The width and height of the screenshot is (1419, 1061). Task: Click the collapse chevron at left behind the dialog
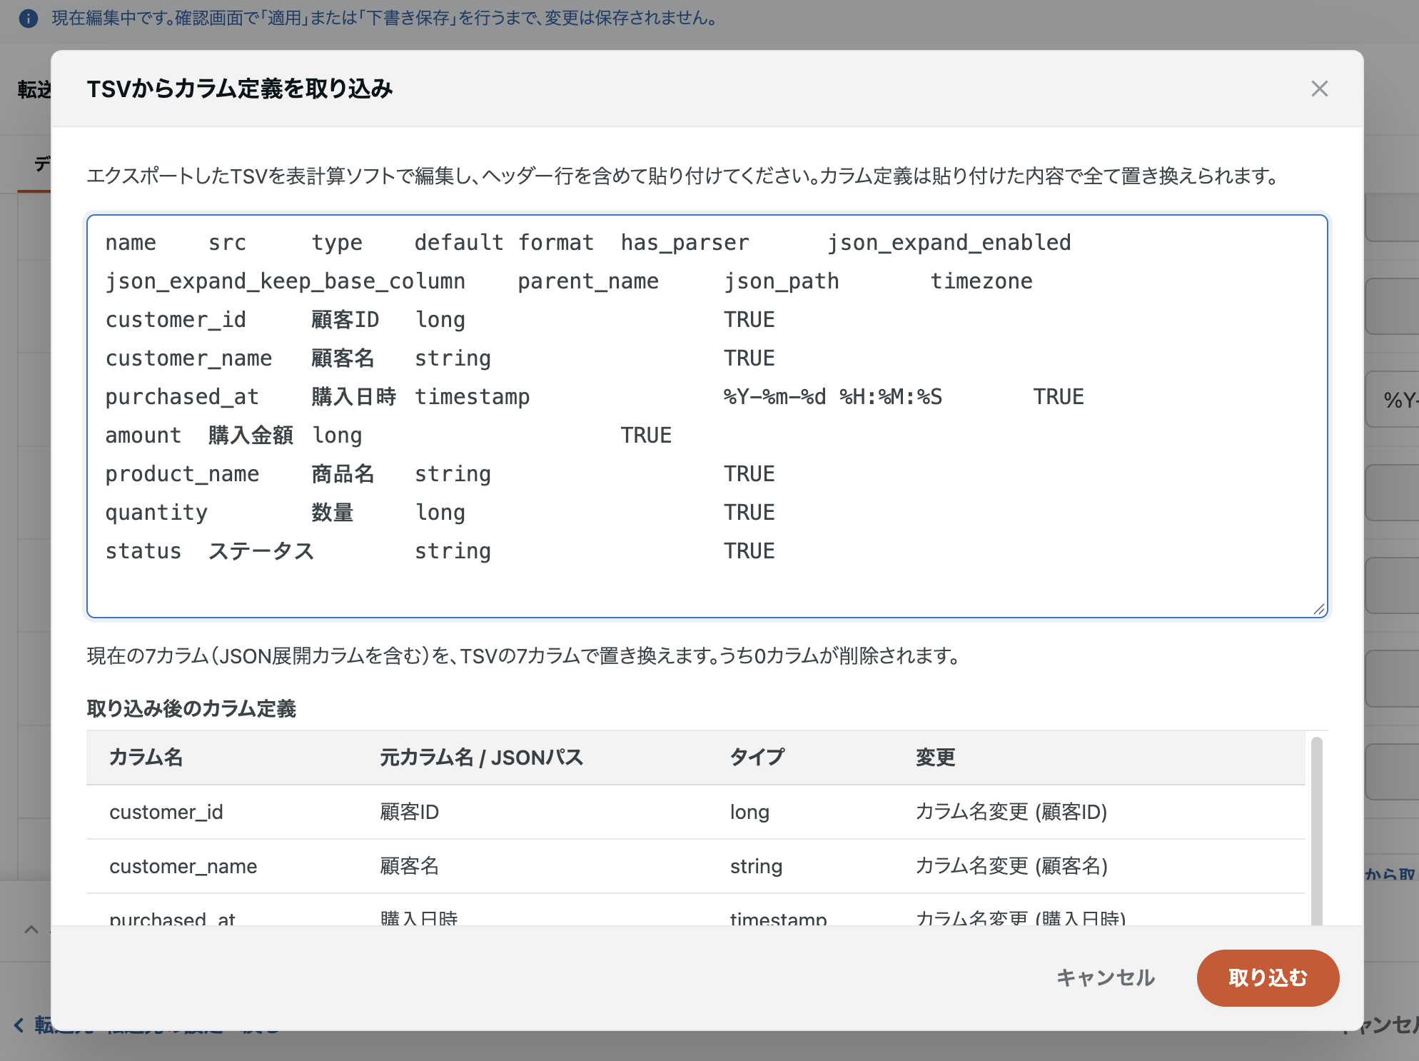click(31, 930)
